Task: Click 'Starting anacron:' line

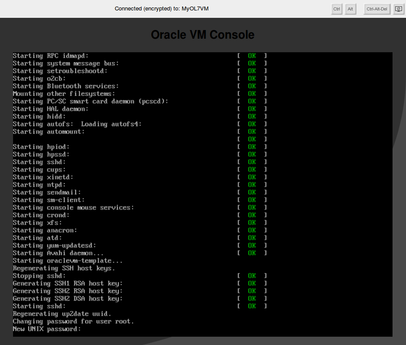Action: pos(45,230)
